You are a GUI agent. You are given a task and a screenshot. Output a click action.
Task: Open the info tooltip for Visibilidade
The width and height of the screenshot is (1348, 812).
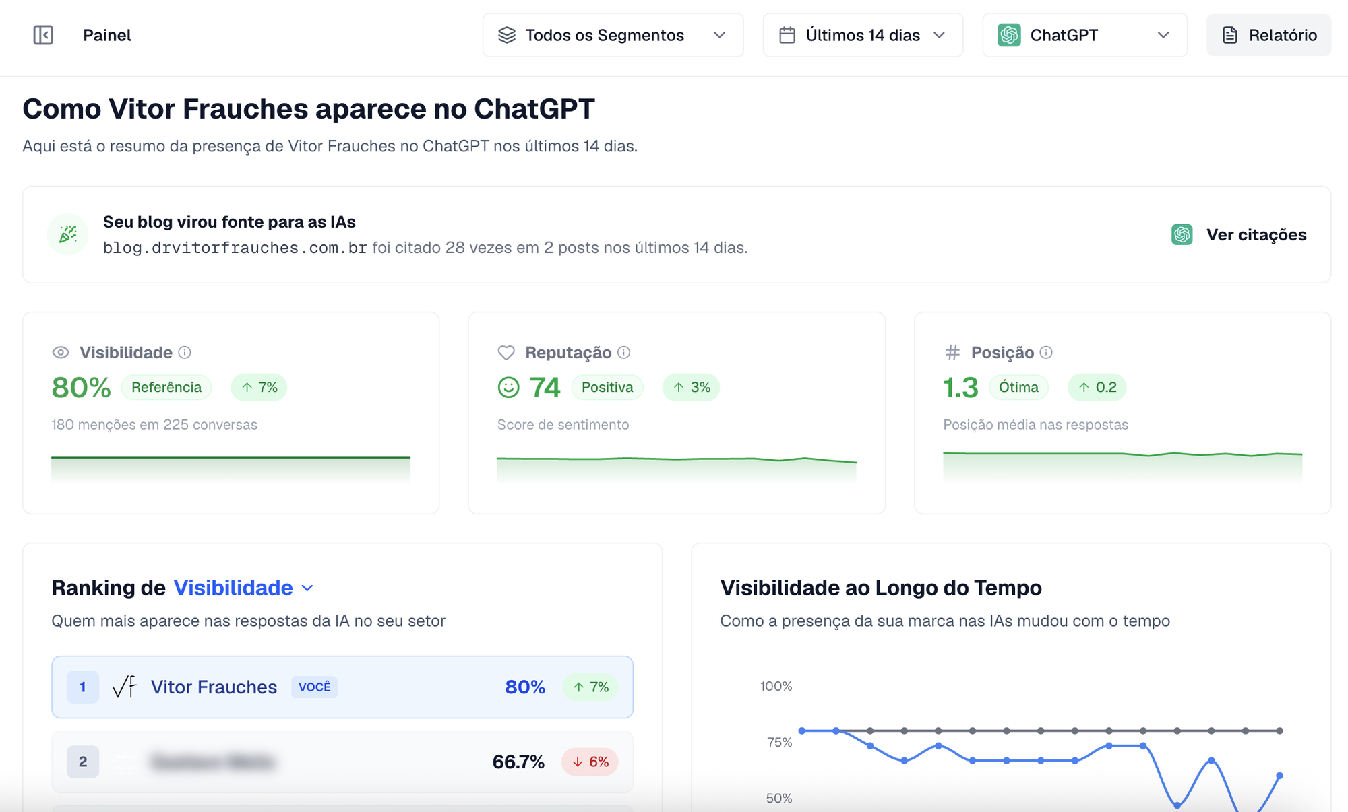pyautogui.click(x=185, y=352)
